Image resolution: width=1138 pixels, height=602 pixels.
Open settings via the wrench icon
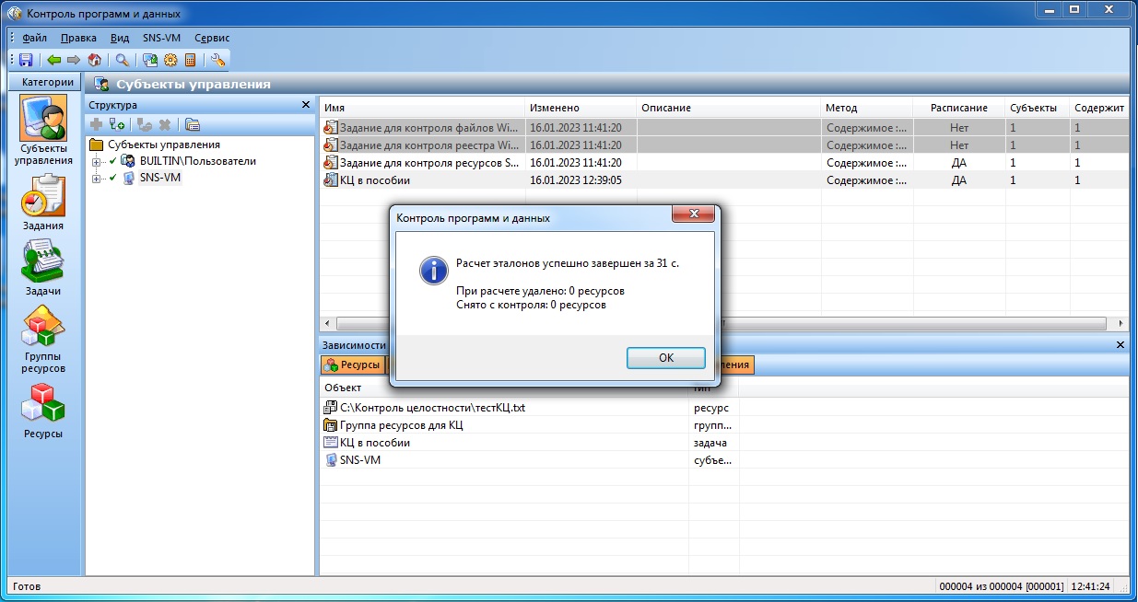(x=218, y=60)
